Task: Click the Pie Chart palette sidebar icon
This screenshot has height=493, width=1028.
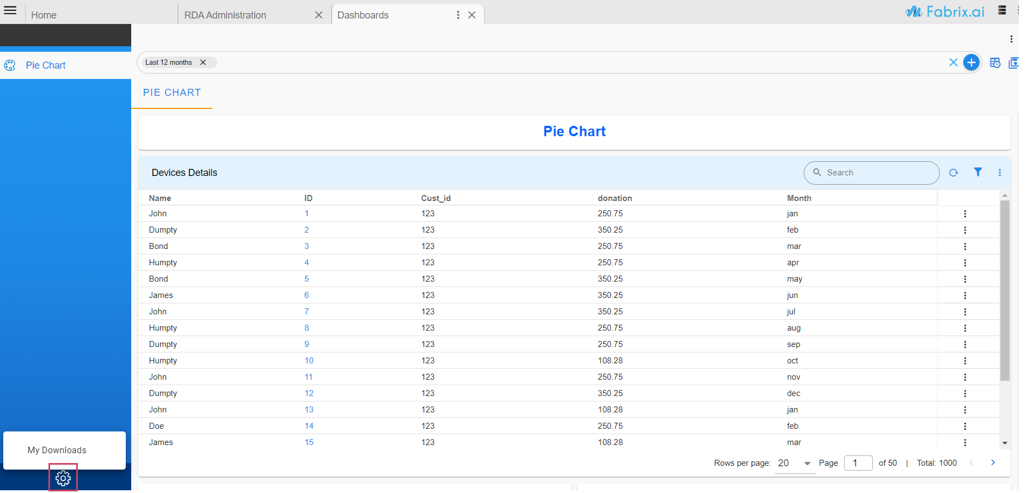Action: (10, 65)
